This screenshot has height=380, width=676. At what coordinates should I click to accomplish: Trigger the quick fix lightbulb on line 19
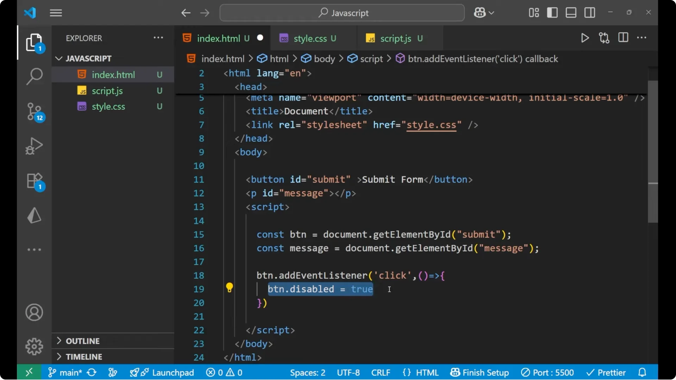tap(230, 288)
